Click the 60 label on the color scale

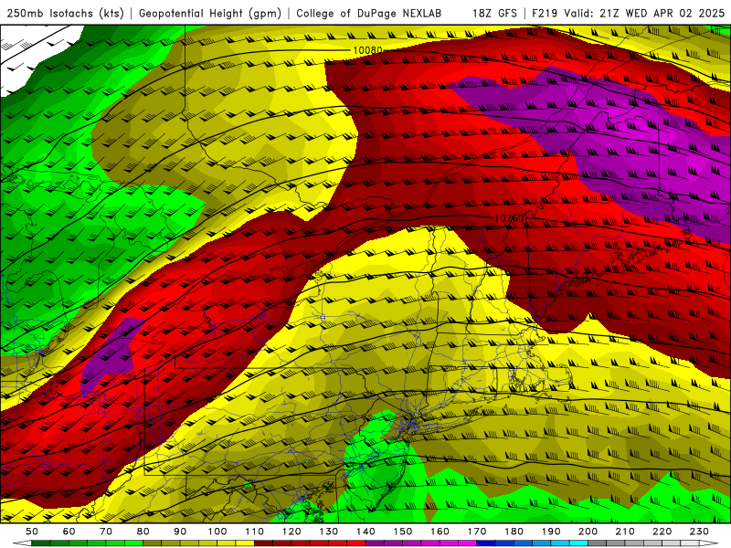point(69,532)
